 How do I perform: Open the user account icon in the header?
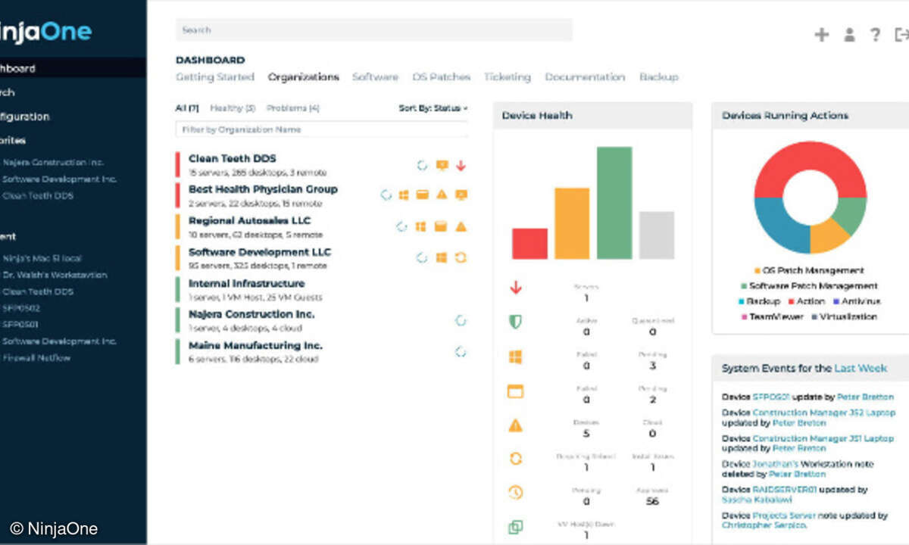click(849, 34)
